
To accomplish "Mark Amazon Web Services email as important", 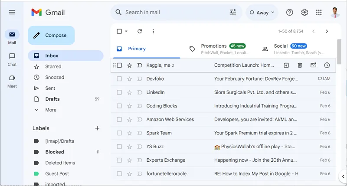I will (x=140, y=119).
